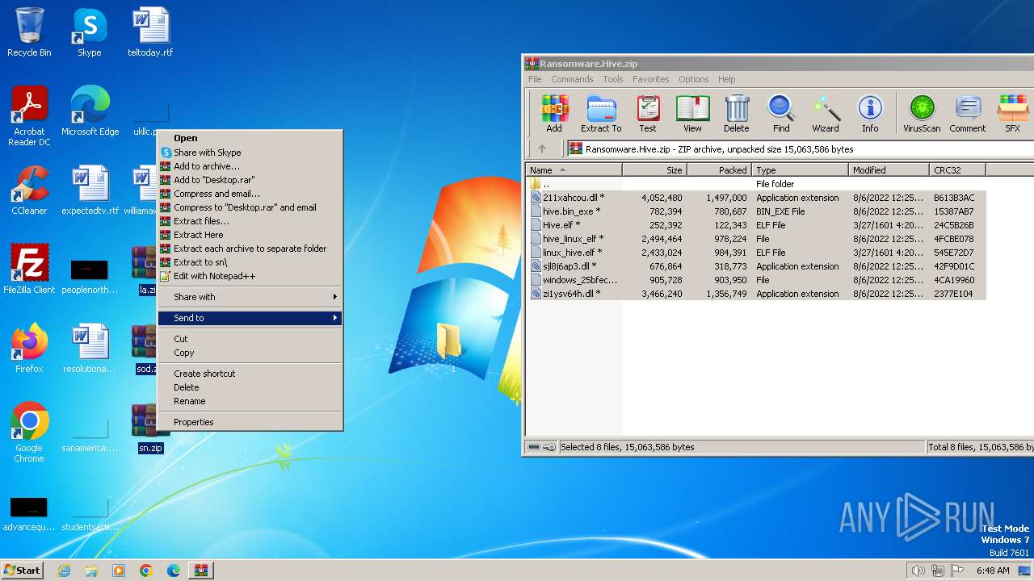Open the Help menu in WinRAR
Image resolution: width=1034 pixels, height=581 pixels.
726,79
